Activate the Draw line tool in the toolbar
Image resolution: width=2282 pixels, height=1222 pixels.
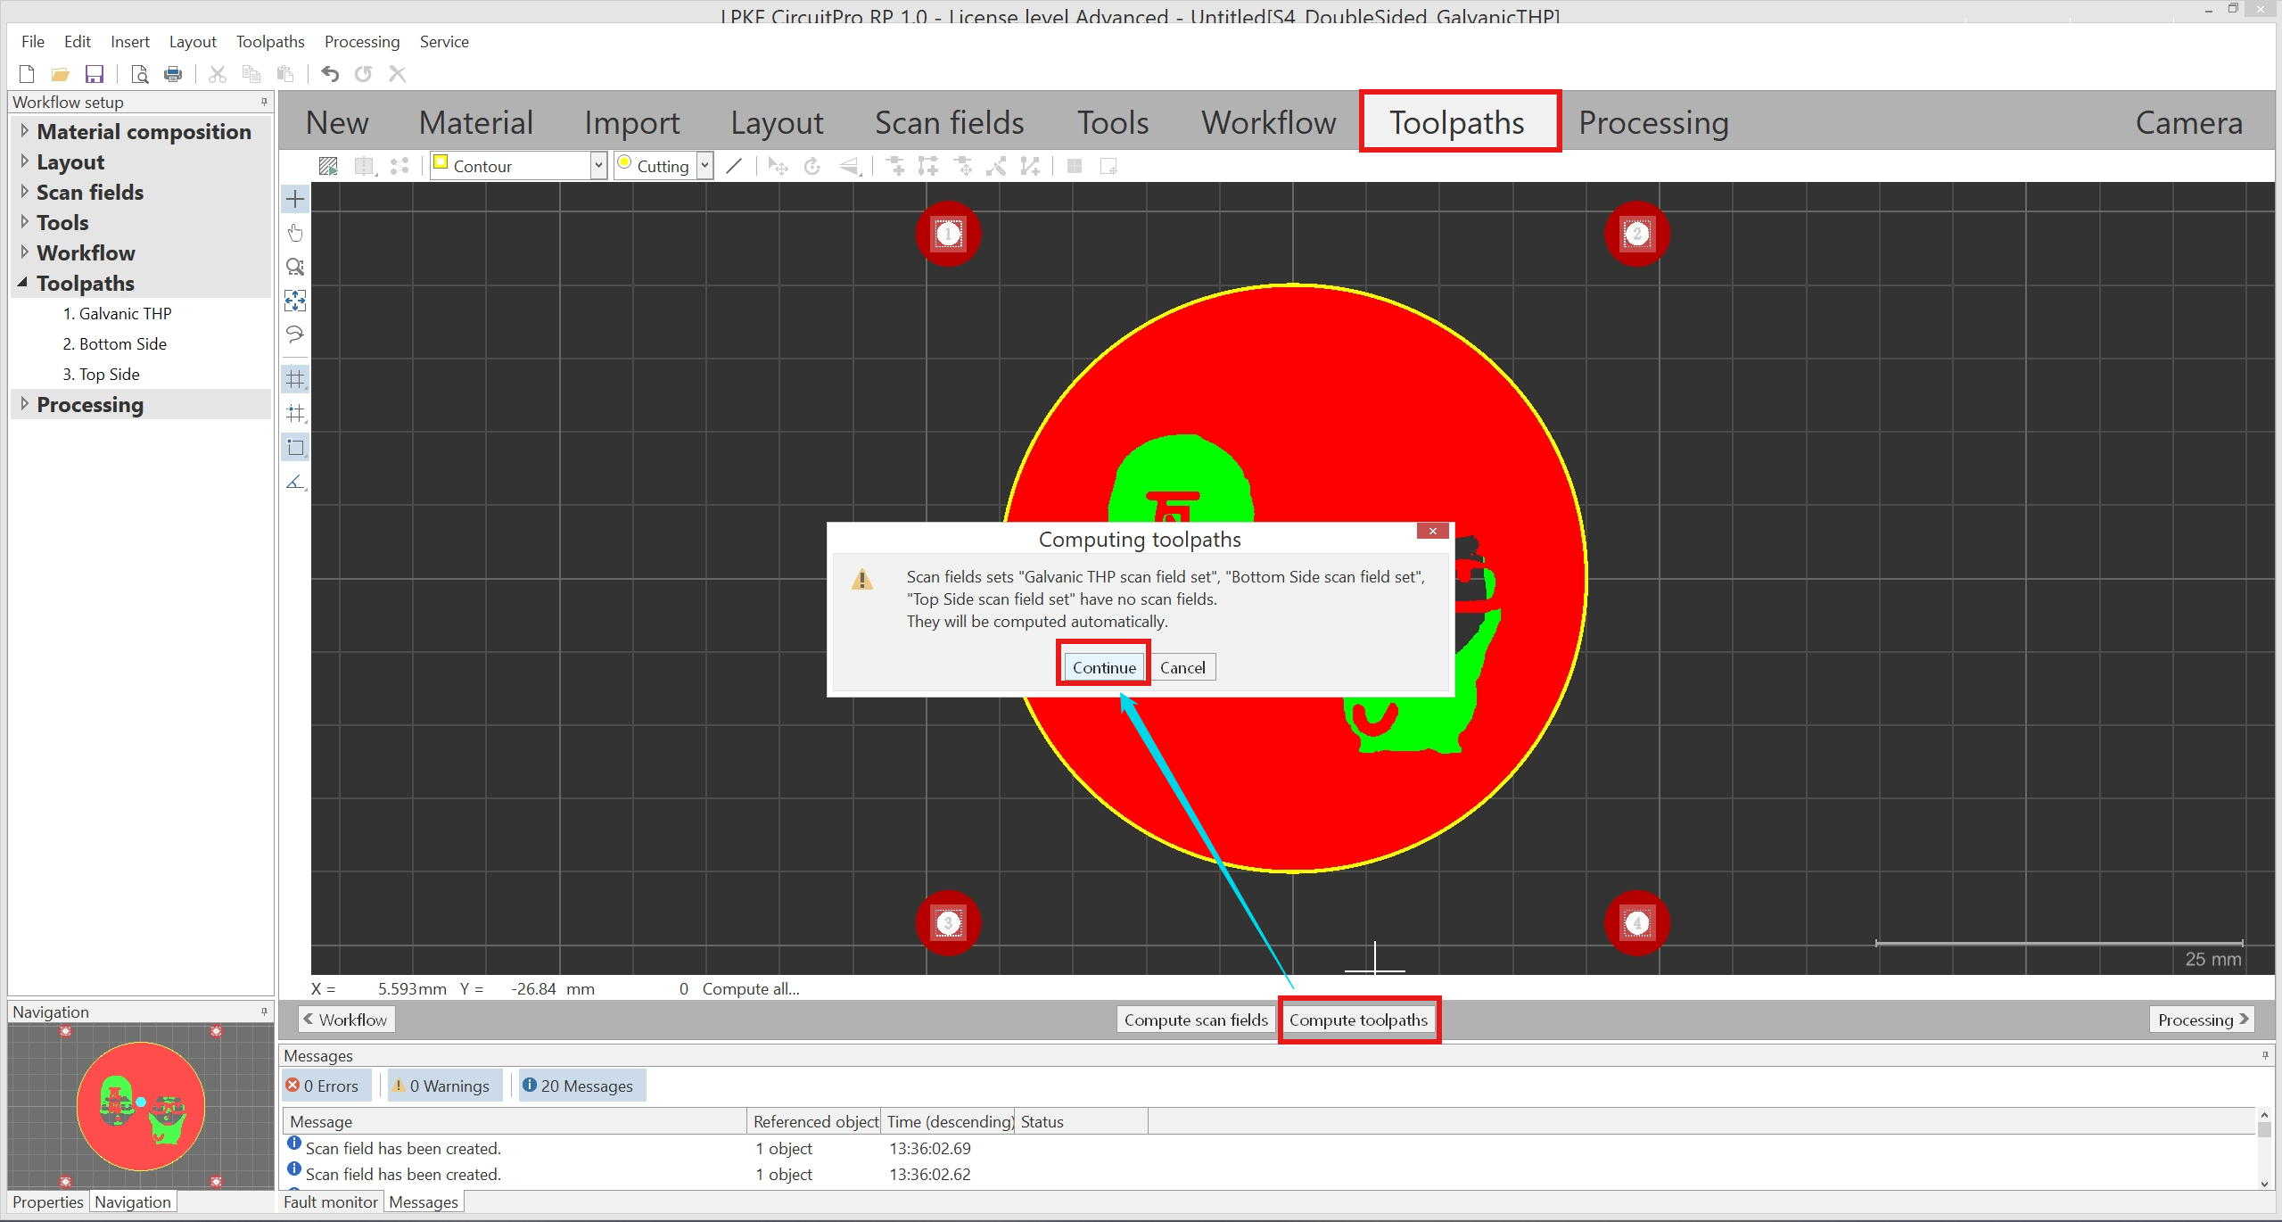pyautogui.click(x=734, y=166)
